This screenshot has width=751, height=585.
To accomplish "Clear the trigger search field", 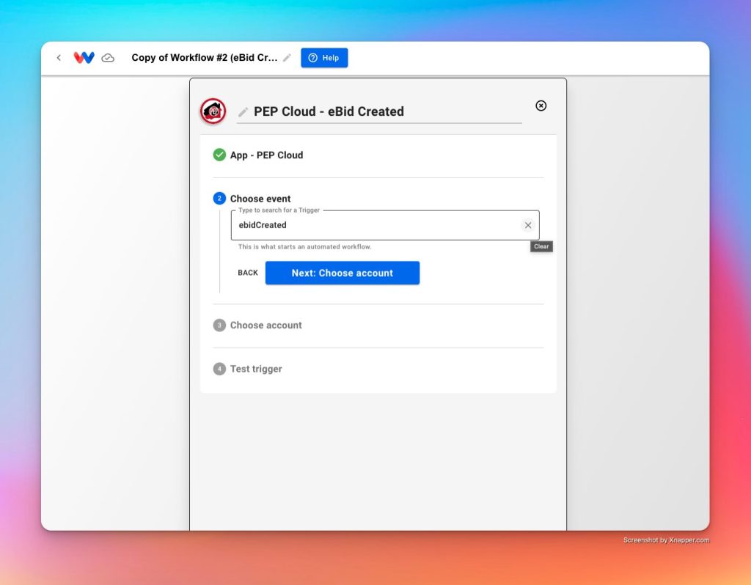I will [x=528, y=225].
